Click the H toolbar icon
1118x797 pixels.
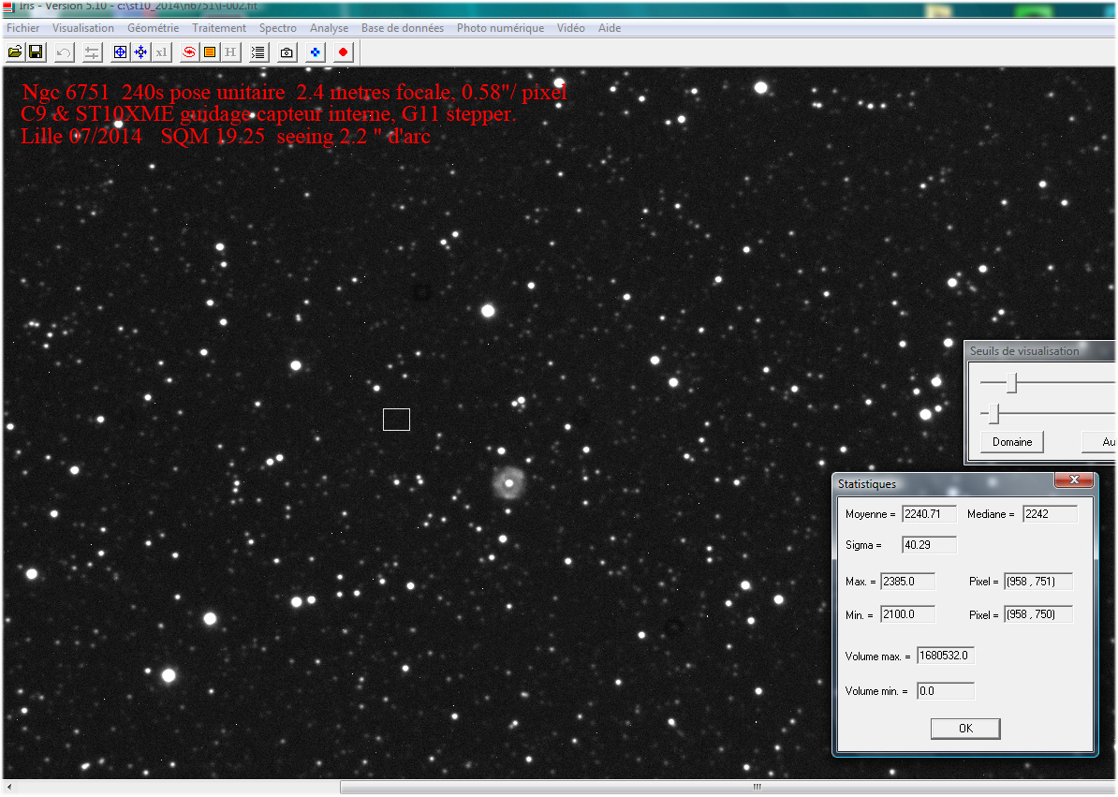(230, 52)
